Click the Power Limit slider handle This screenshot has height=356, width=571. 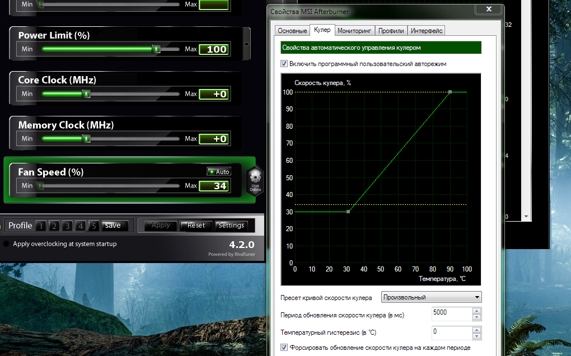(157, 49)
